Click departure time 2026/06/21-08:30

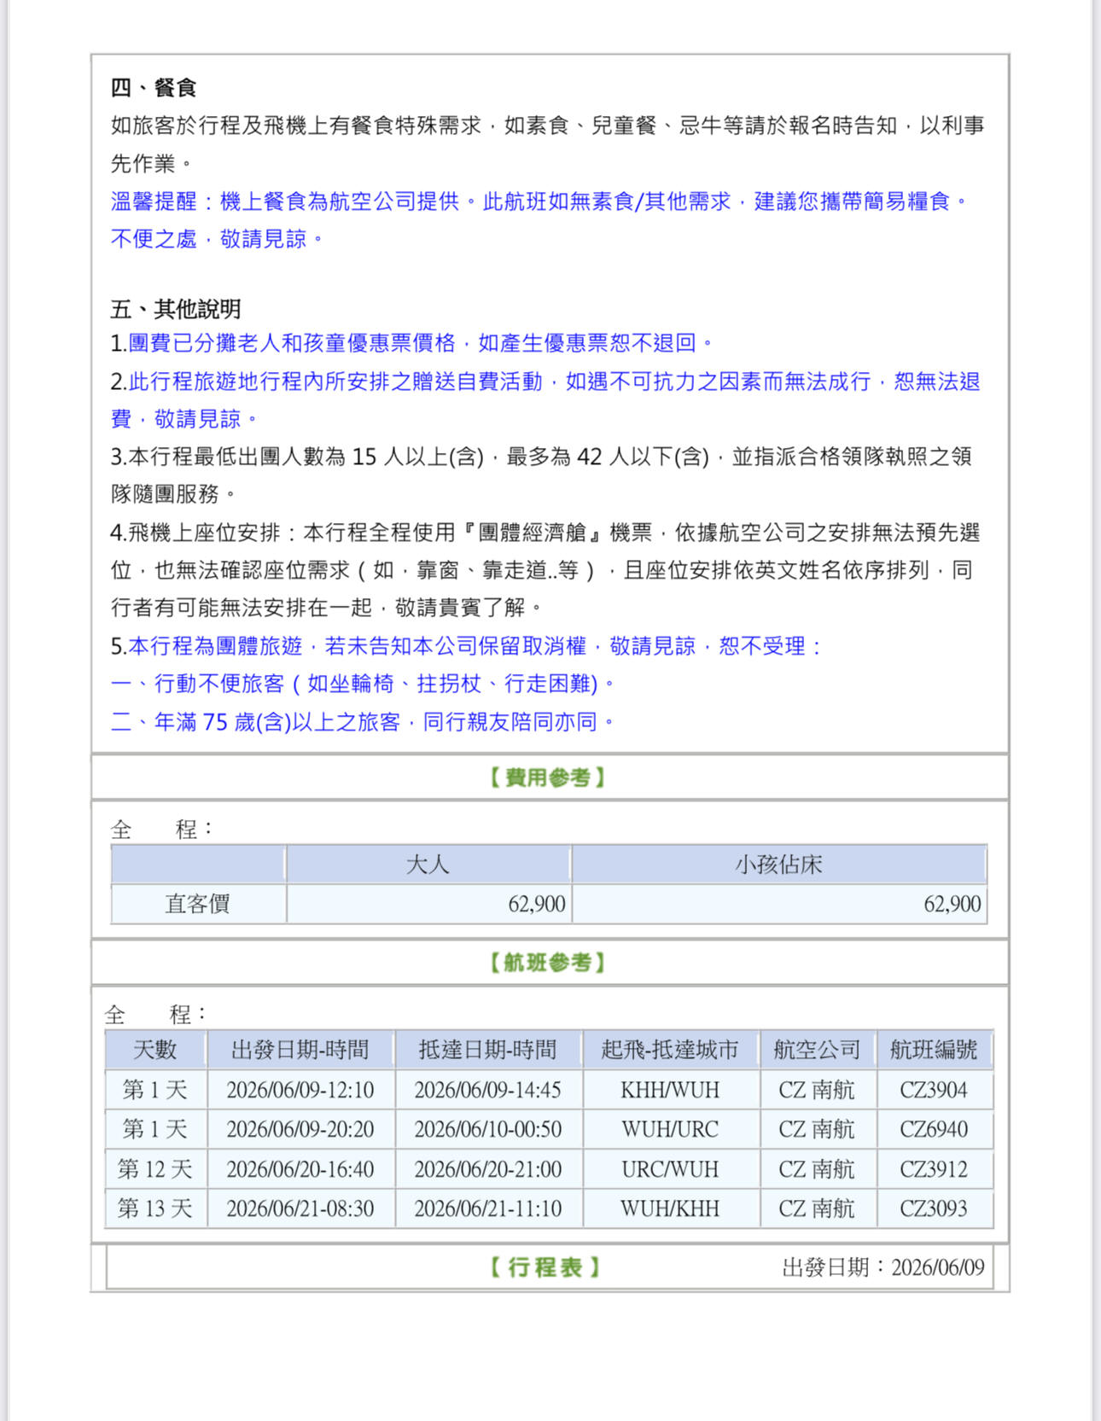click(x=300, y=1208)
